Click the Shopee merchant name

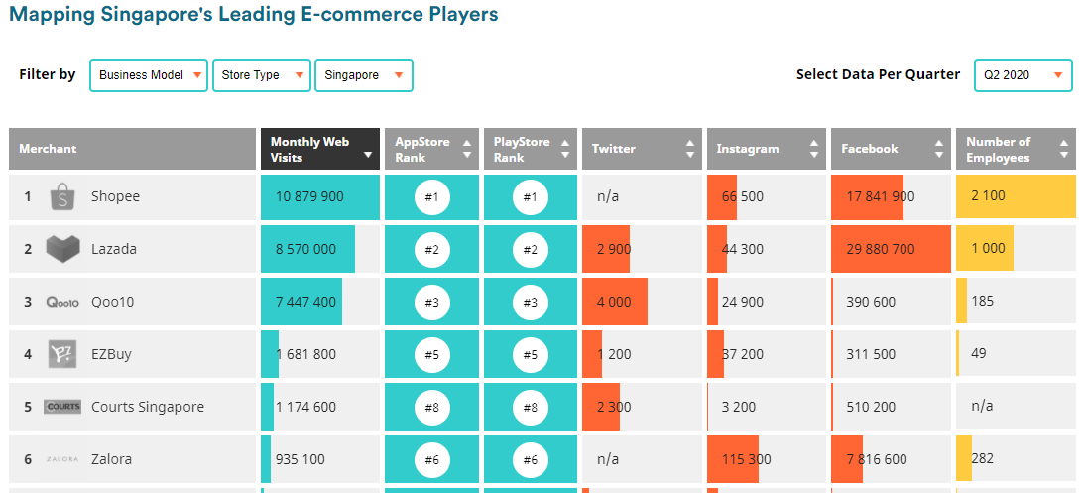(x=115, y=196)
